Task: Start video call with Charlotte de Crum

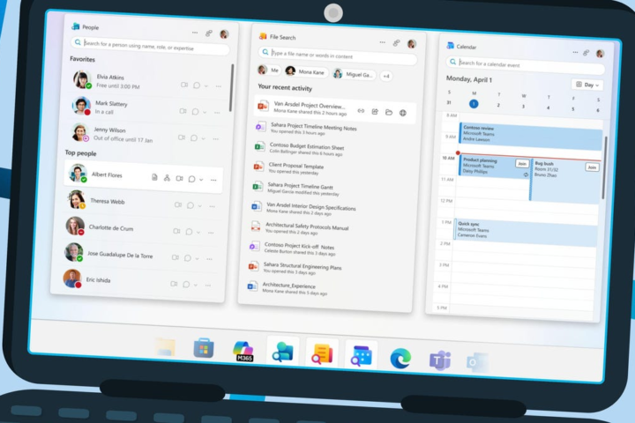Action: [x=176, y=231]
